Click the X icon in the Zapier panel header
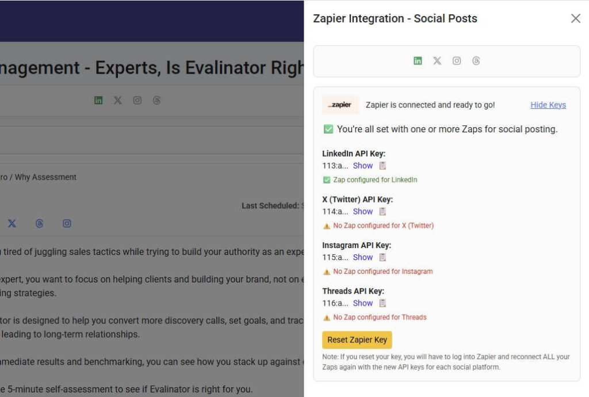Screen dimensions: 589x397 (437, 61)
